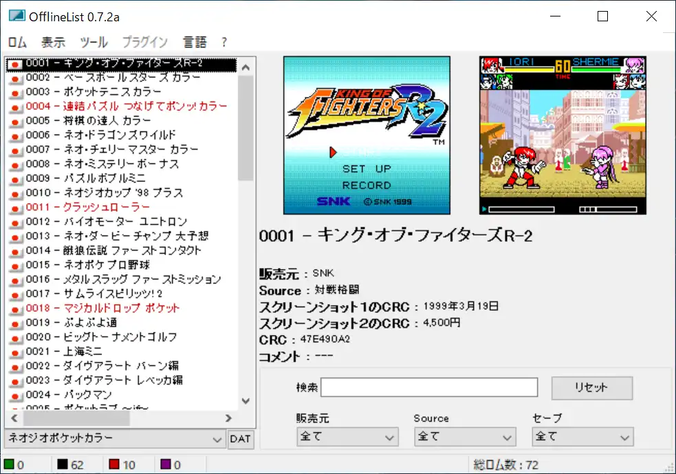
Task: Click the リセット button
Action: (x=591, y=387)
